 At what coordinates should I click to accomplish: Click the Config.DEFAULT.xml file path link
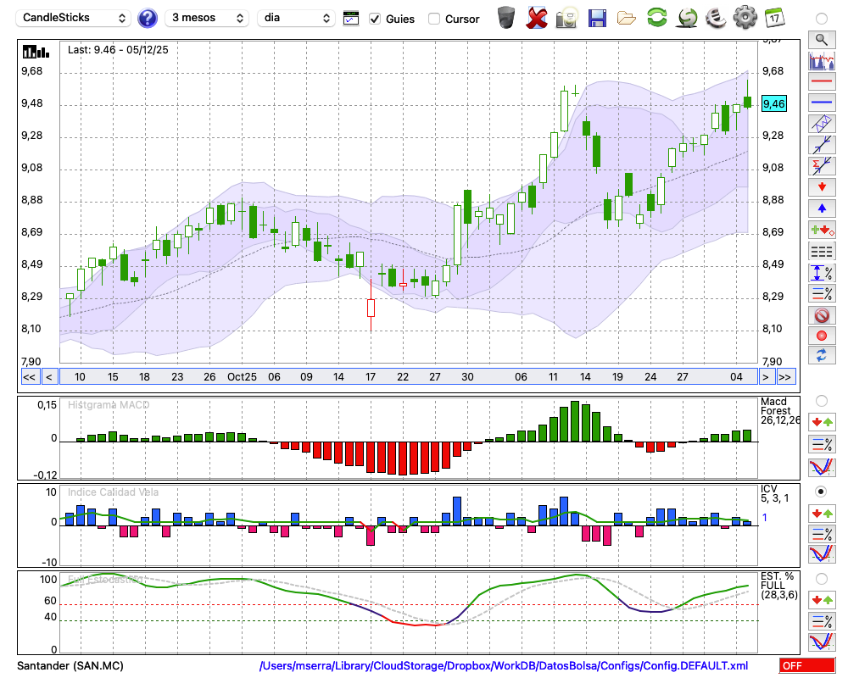tap(504, 666)
